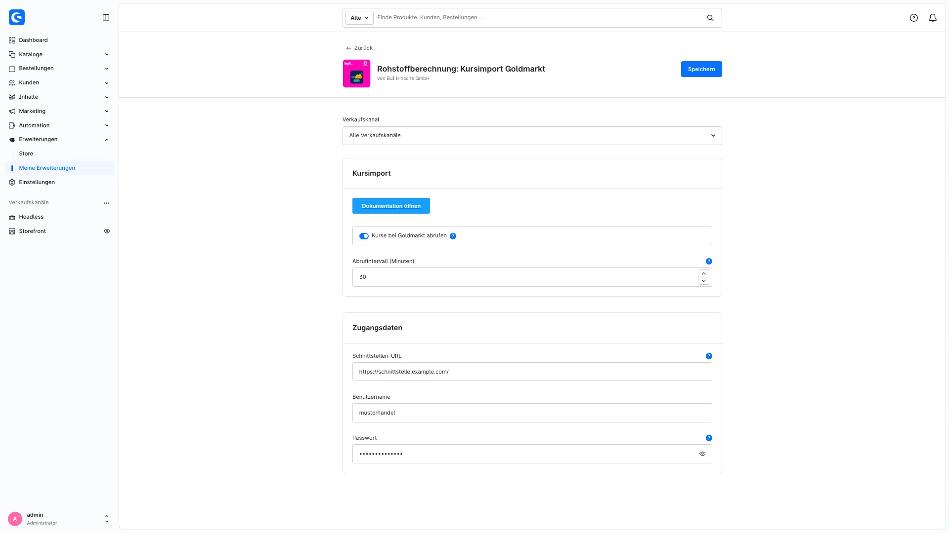949x533 pixels.
Task: Show help tooltip for Abrufintervall
Action: [x=709, y=262]
